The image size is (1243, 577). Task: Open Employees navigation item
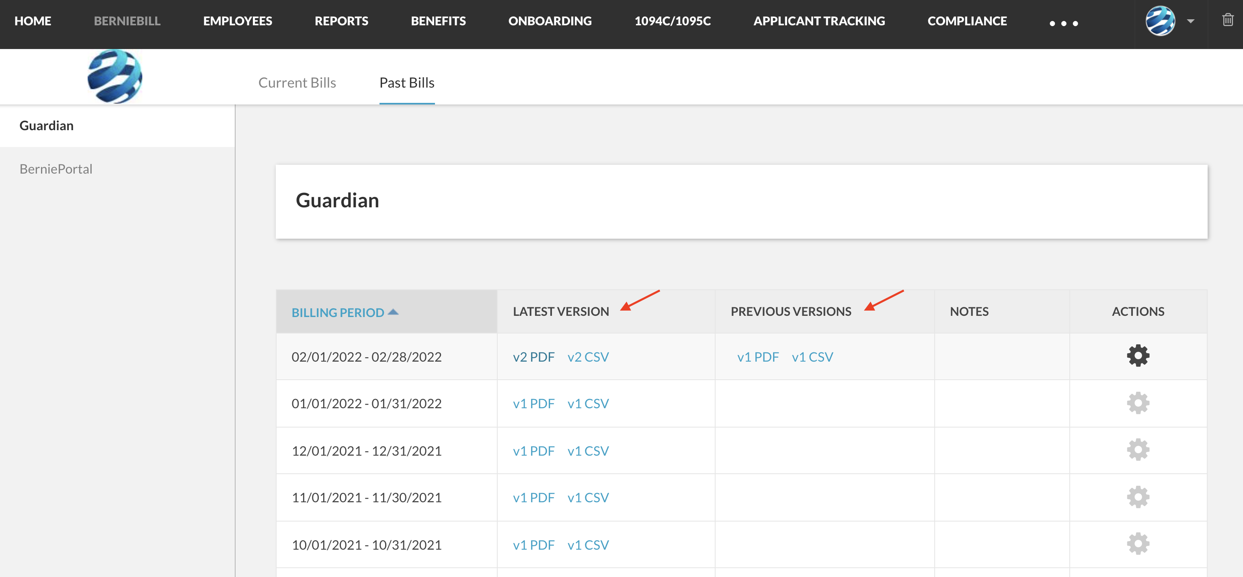click(238, 21)
